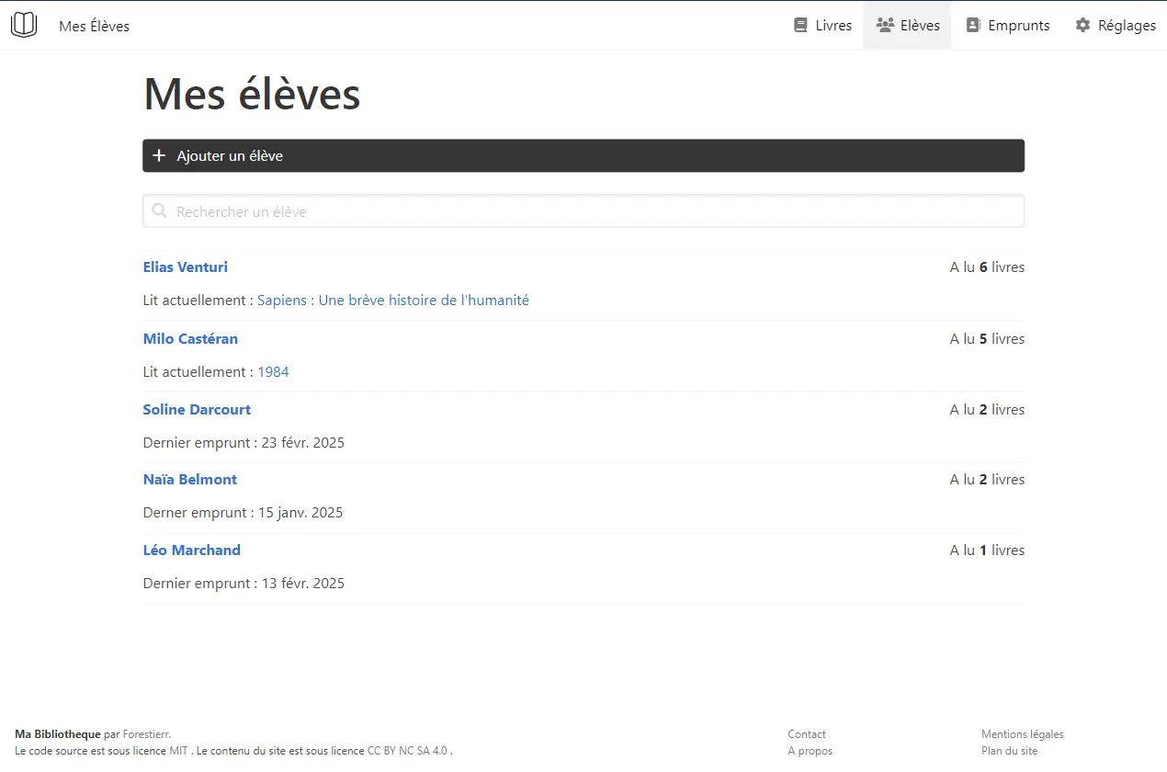
Task: Click the contact card icon beside Emprunts
Action: [x=973, y=25]
